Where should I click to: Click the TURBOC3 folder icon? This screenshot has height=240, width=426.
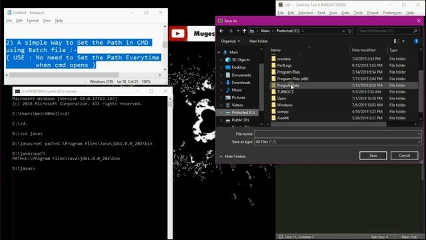pos(274,92)
